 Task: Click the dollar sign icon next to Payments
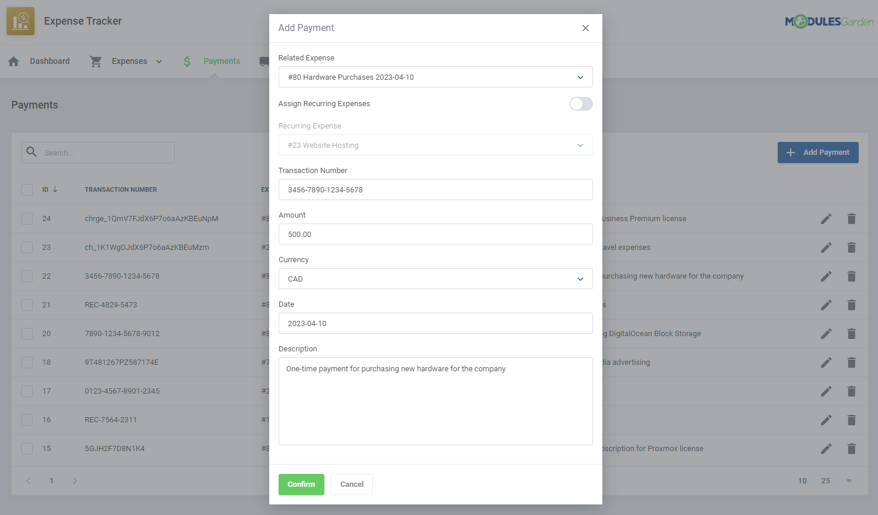(x=186, y=61)
